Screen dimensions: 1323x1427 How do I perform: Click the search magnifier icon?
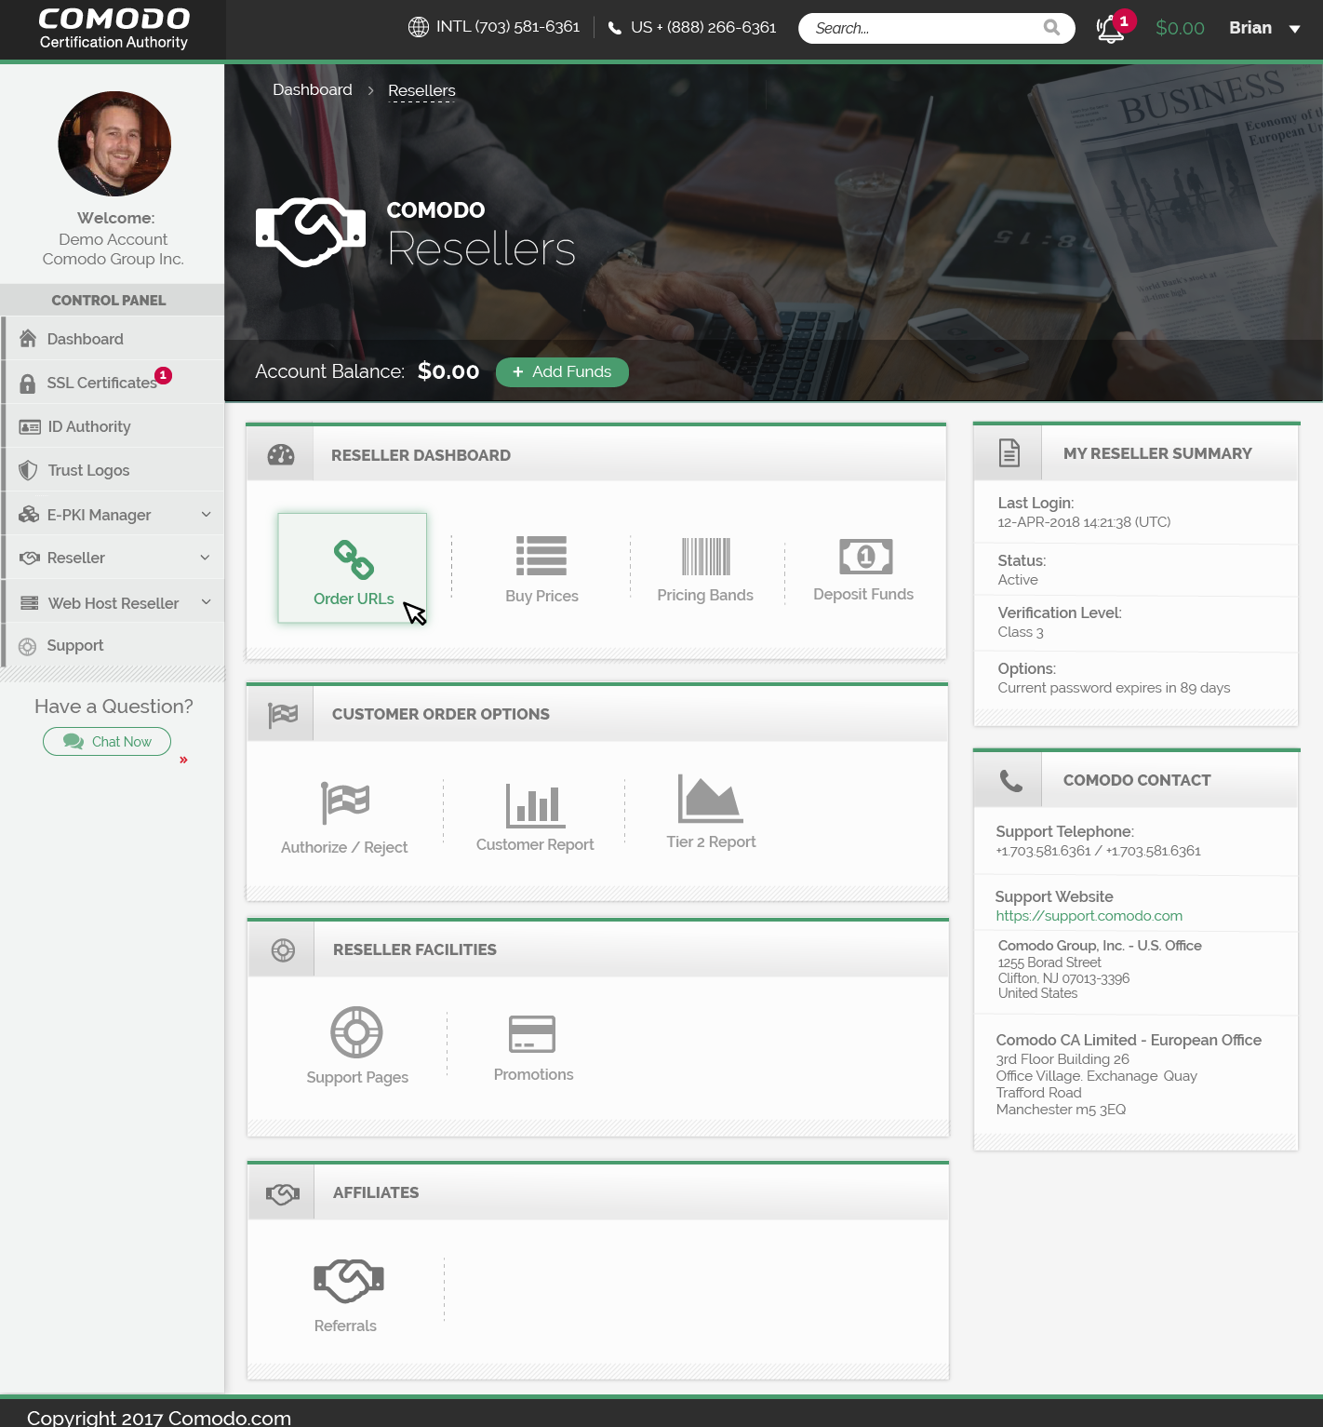pos(1051,28)
